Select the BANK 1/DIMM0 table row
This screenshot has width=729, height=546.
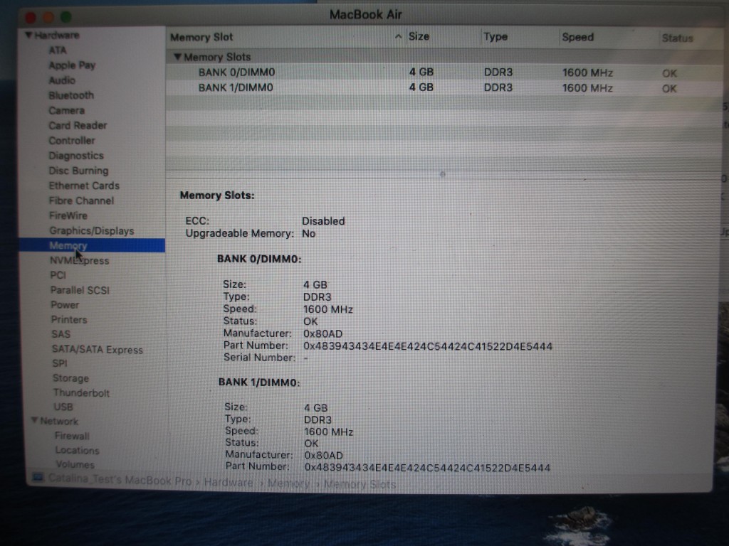444,87
